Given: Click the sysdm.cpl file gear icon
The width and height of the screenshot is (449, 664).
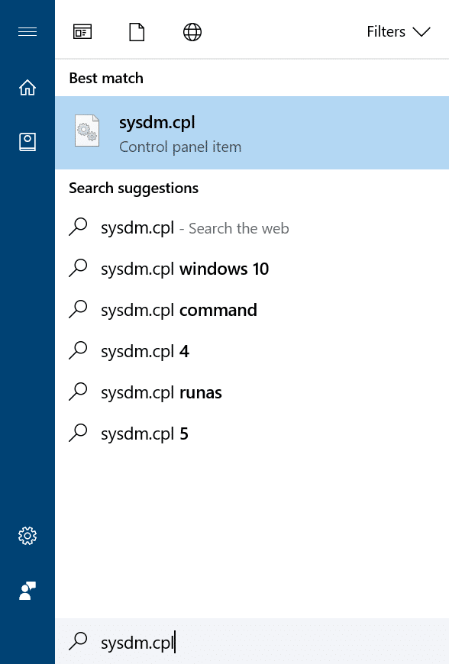Looking at the screenshot, I should pyautogui.click(x=87, y=131).
